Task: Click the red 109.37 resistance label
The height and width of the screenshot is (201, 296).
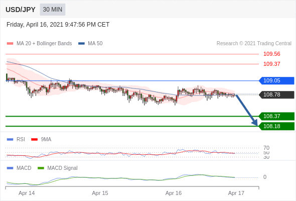Action: pyautogui.click(x=271, y=64)
